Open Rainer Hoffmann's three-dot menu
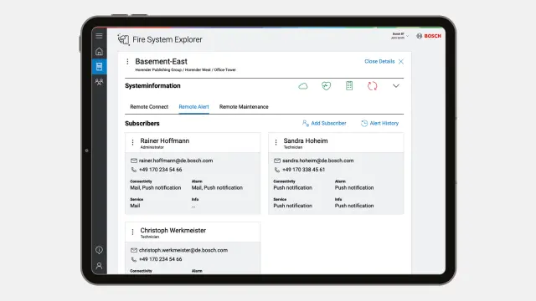This screenshot has height=301, width=536. click(x=132, y=143)
